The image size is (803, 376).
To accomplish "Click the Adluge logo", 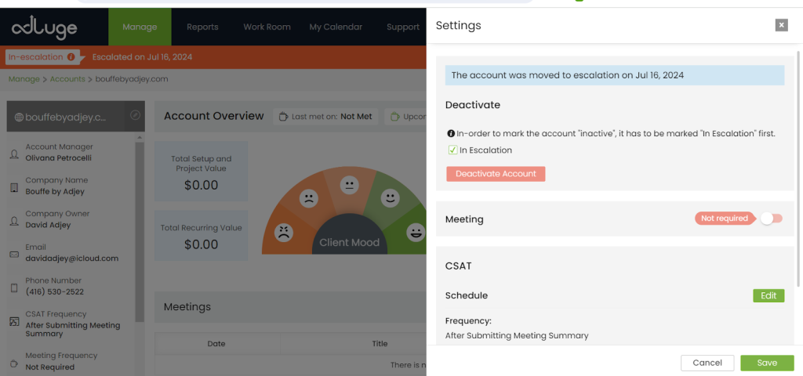I will coord(45,28).
